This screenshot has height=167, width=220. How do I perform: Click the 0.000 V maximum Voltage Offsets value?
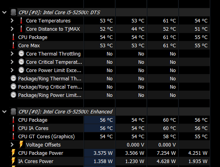tap(167, 145)
